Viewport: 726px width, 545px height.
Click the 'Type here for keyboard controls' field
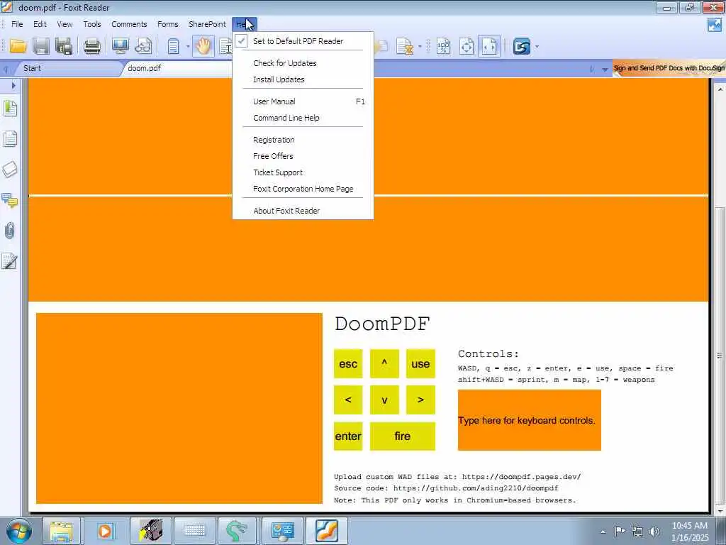pos(529,420)
